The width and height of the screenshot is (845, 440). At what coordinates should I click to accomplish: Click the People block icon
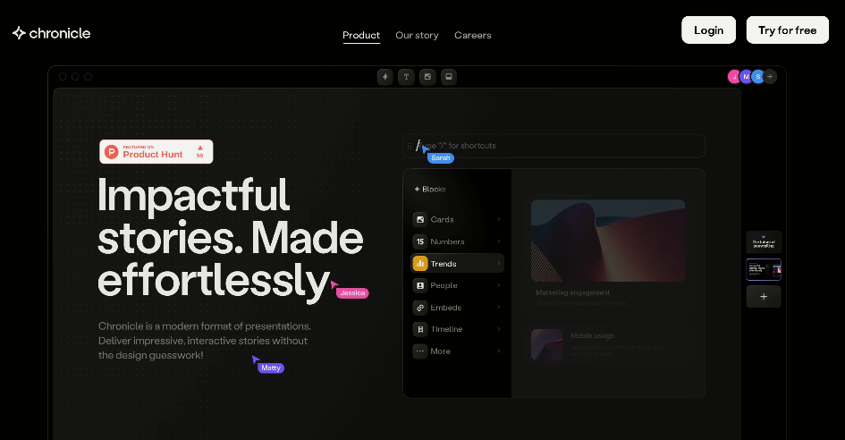click(x=420, y=285)
